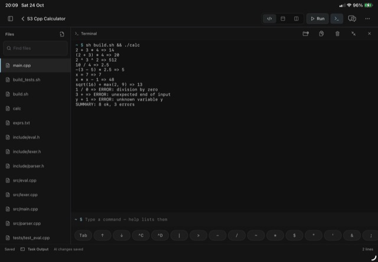The width and height of the screenshot is (378, 262).
Task: Run the project
Action: tap(318, 18)
